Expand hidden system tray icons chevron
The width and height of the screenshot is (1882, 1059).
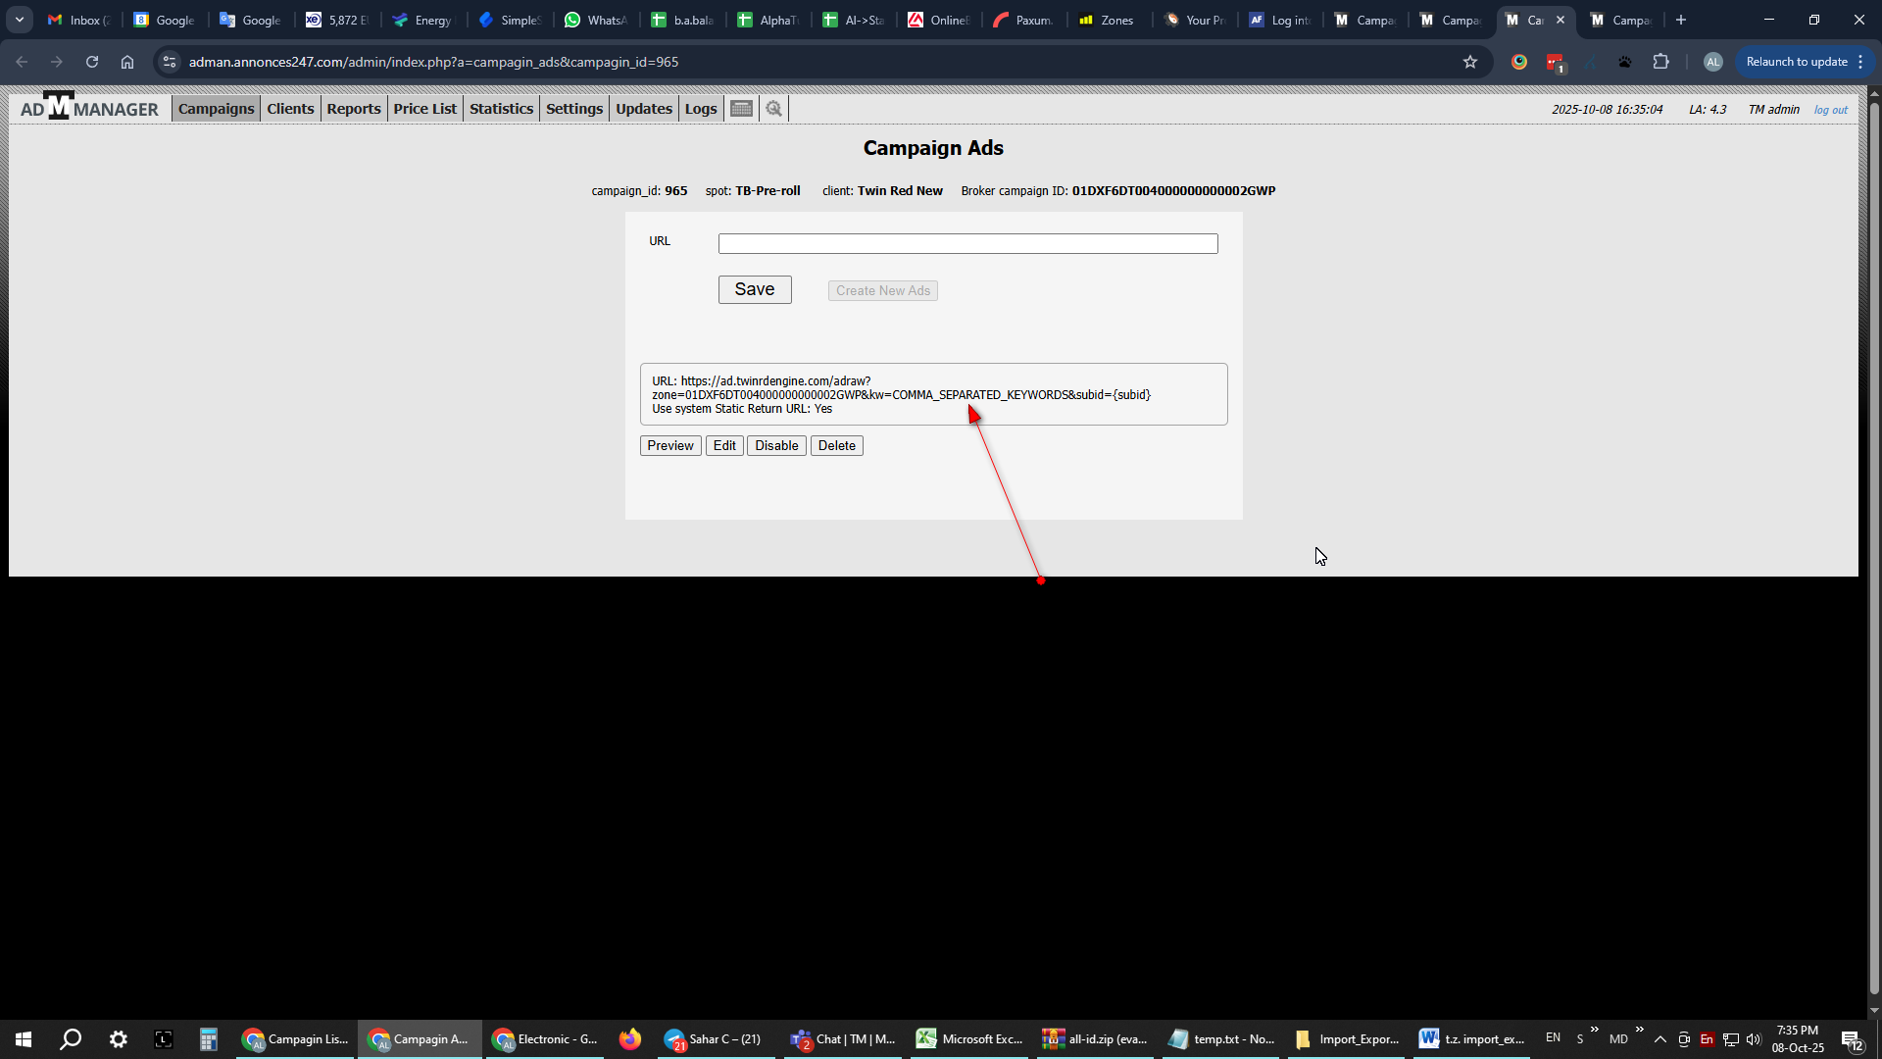click(x=1659, y=1039)
